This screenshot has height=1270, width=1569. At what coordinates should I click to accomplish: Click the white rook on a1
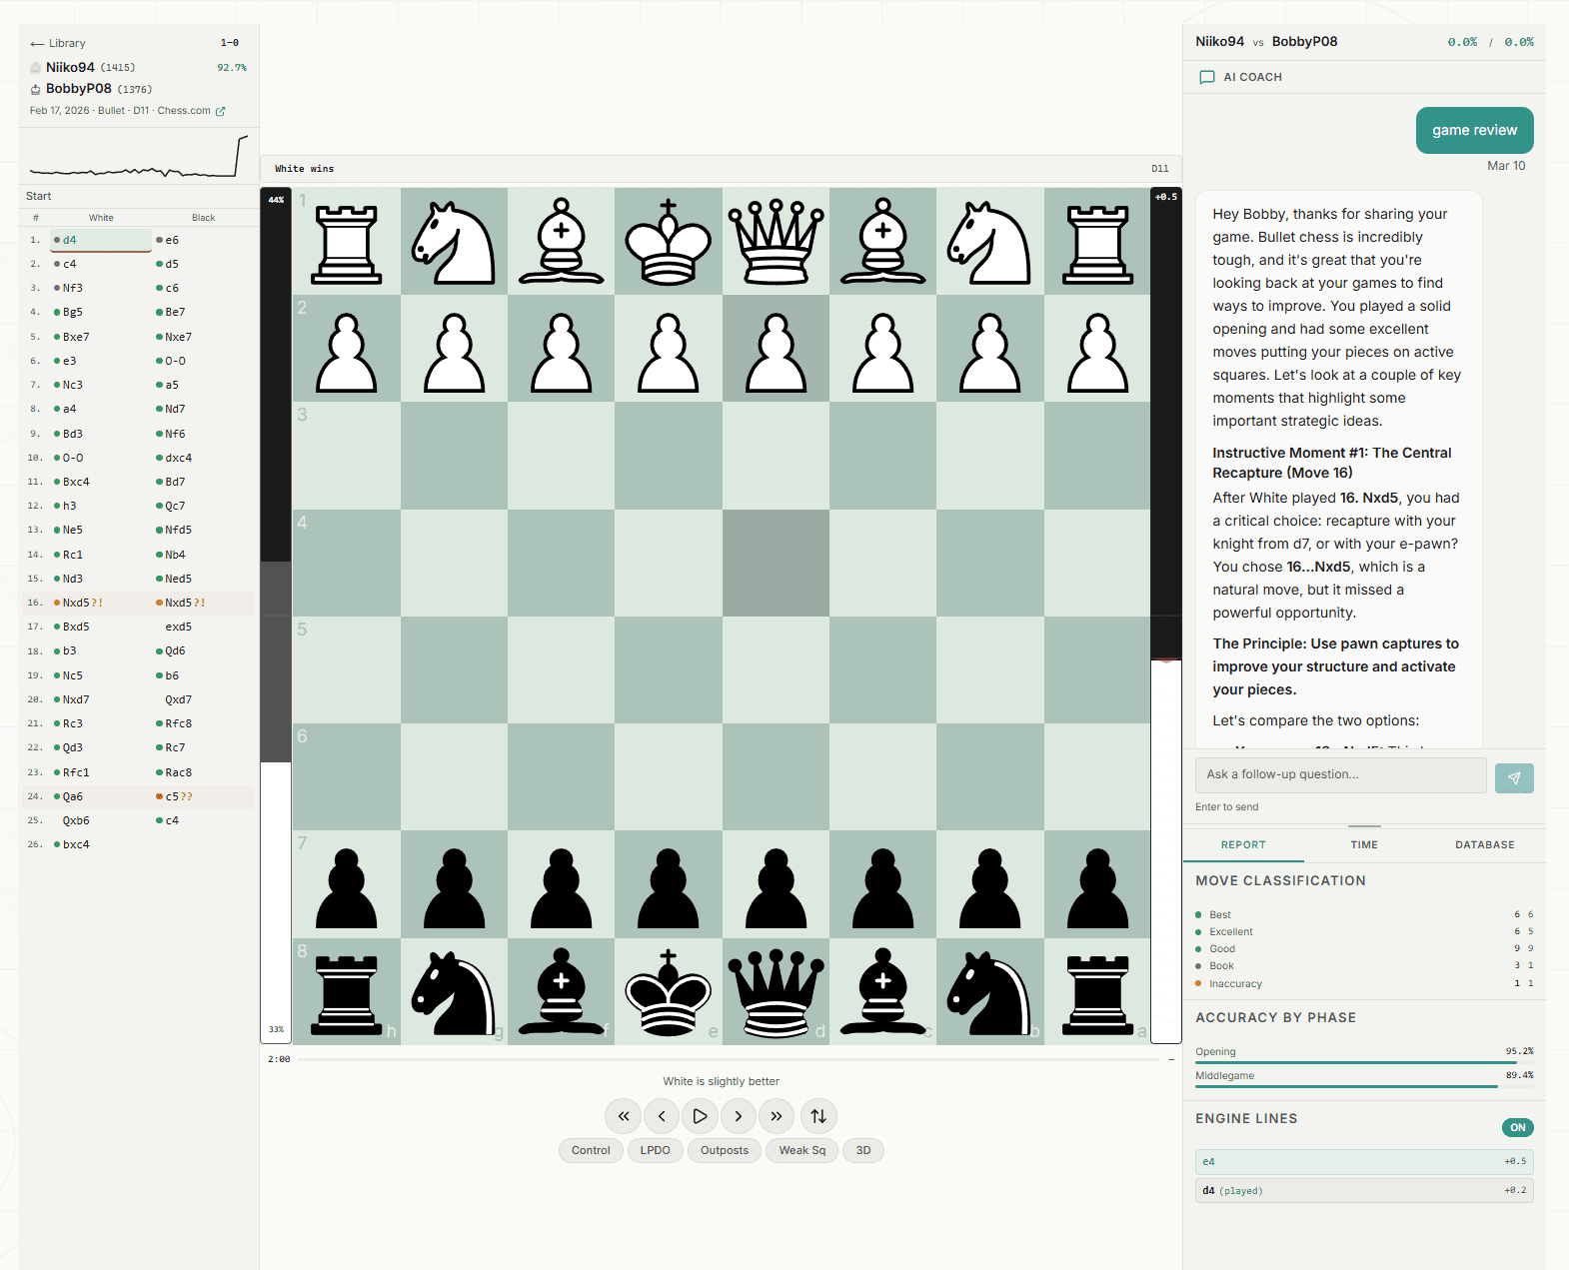click(x=1097, y=241)
